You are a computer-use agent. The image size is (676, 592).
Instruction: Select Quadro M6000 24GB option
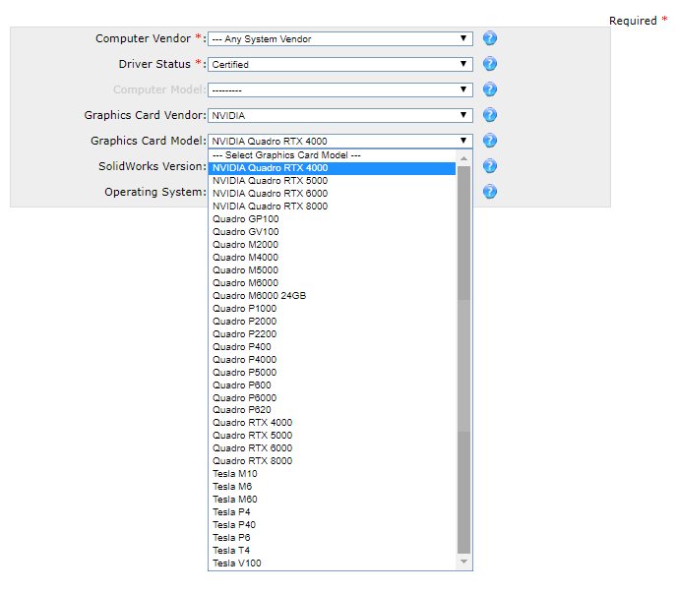pos(259,296)
